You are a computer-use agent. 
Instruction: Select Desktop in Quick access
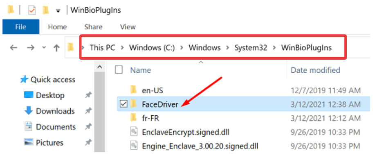[x=50, y=95]
